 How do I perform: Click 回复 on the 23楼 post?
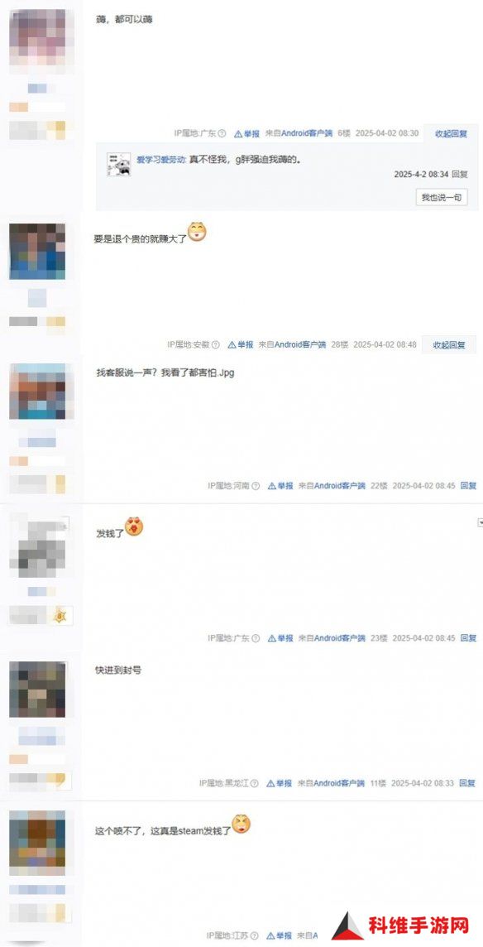[468, 637]
